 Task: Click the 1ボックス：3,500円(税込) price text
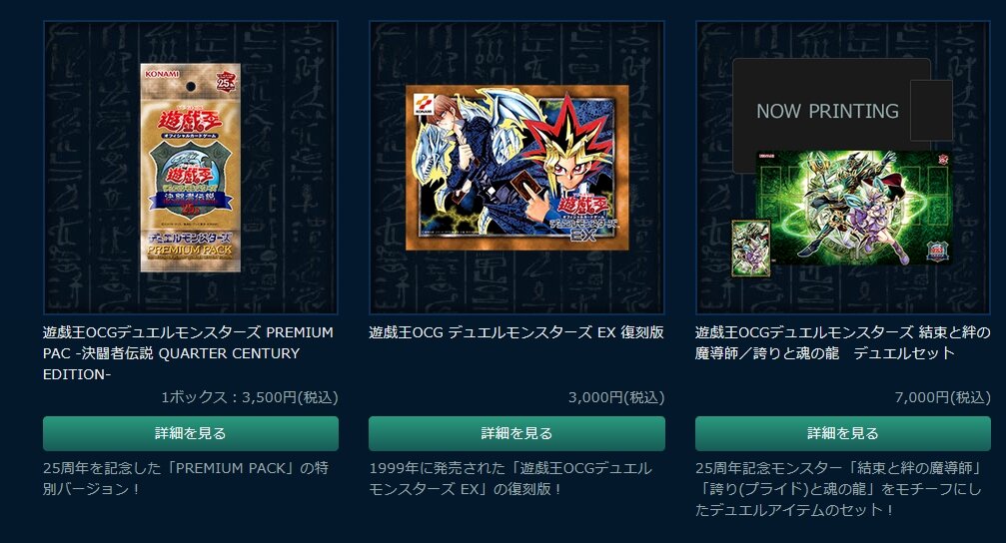250,397
